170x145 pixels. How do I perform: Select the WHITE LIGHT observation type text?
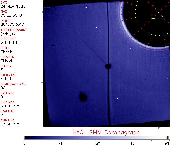12,42
